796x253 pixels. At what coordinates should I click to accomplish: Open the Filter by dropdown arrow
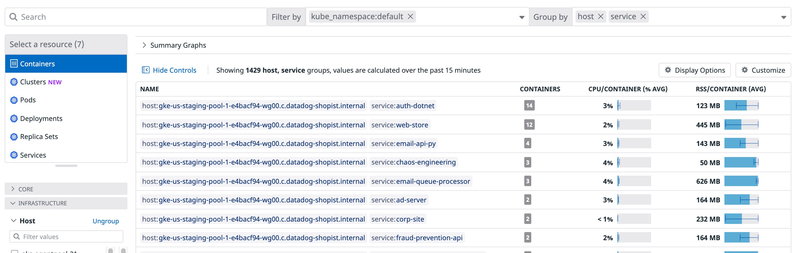tap(522, 17)
